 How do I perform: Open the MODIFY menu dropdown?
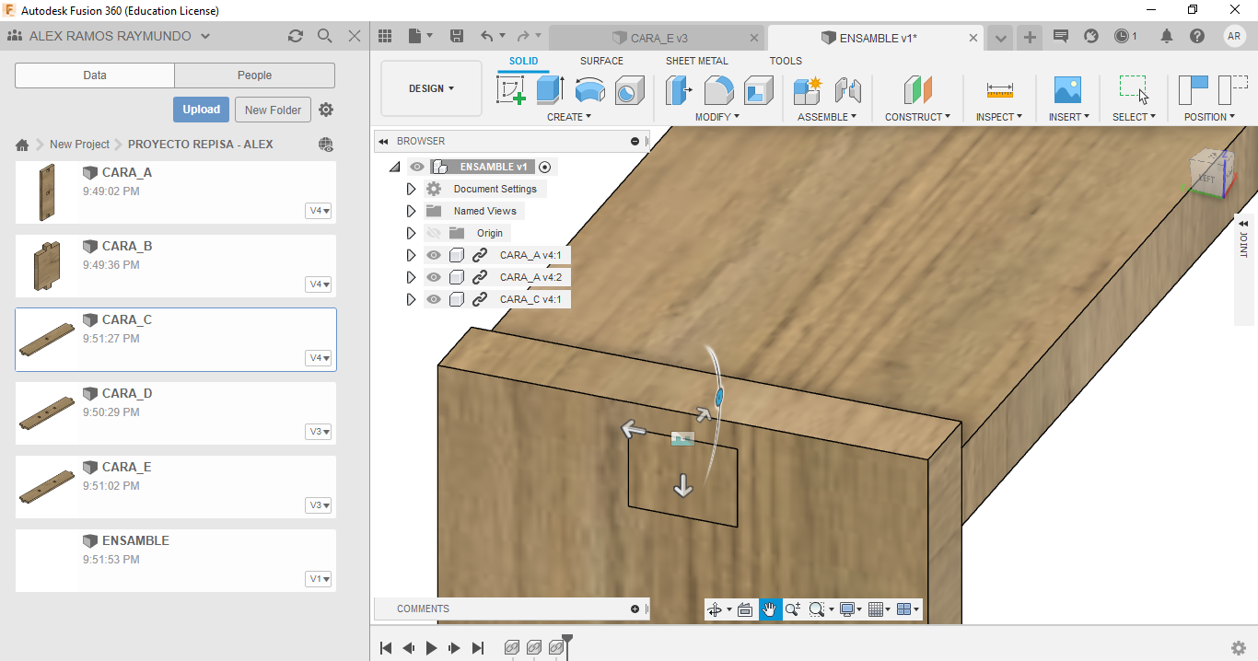[x=718, y=117]
